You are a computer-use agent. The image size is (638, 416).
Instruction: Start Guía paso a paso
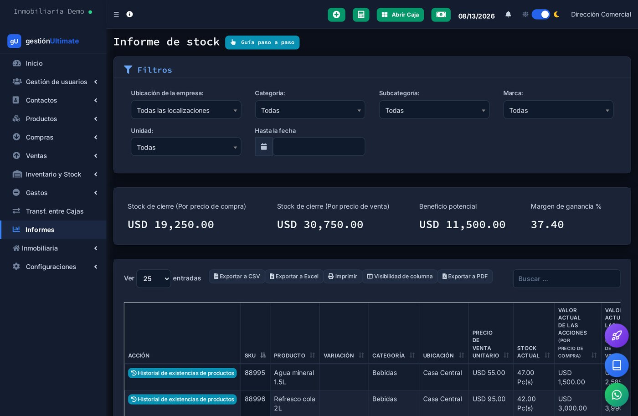pyautogui.click(x=262, y=42)
